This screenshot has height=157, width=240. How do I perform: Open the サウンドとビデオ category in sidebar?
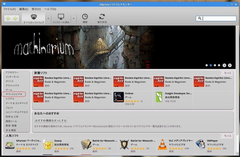[14, 94]
